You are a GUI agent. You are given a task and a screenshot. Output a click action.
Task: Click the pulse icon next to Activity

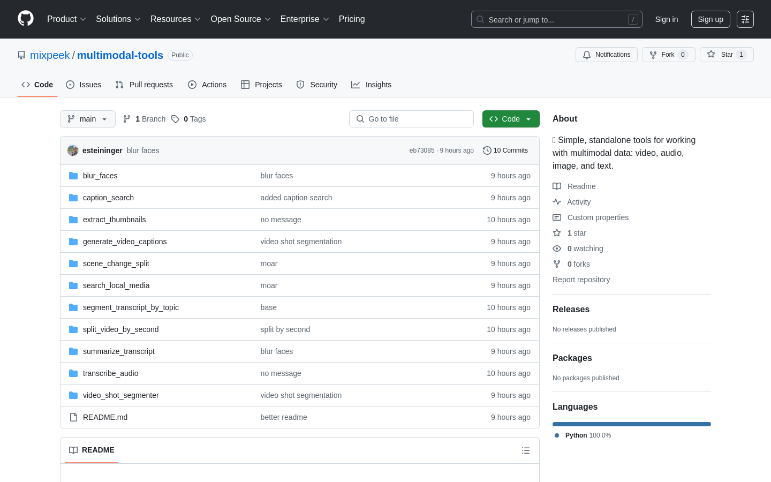[557, 202]
